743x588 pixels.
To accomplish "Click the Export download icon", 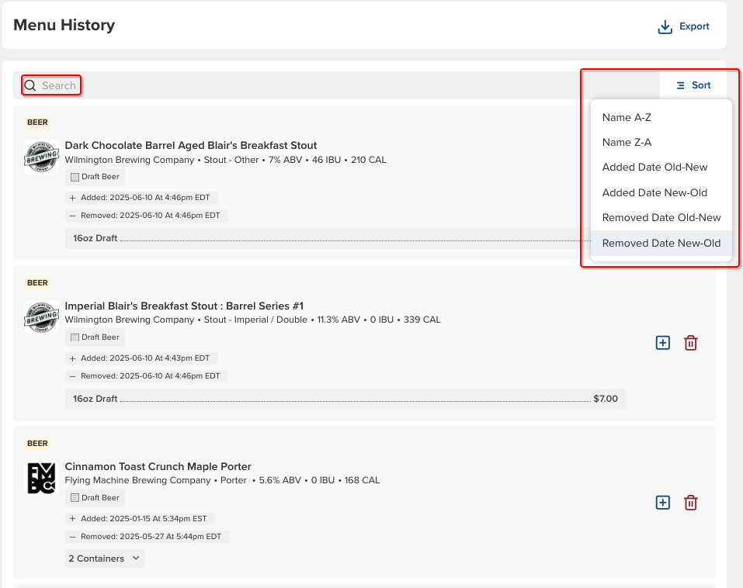I will click(665, 27).
